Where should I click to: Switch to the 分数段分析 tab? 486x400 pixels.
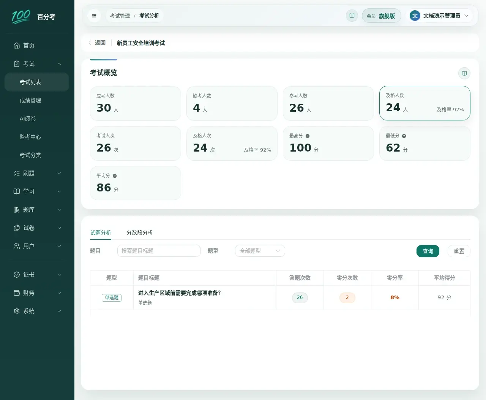click(x=140, y=232)
